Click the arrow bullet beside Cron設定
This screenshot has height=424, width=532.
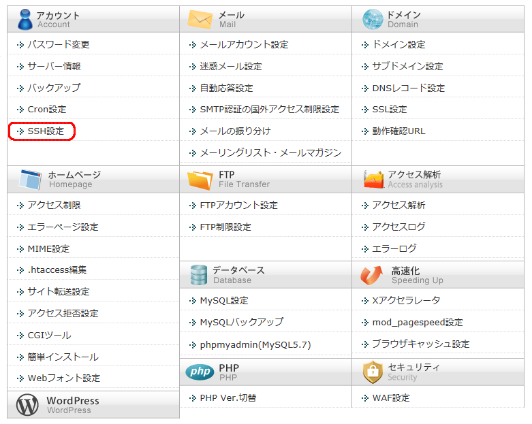pyautogui.click(x=20, y=110)
